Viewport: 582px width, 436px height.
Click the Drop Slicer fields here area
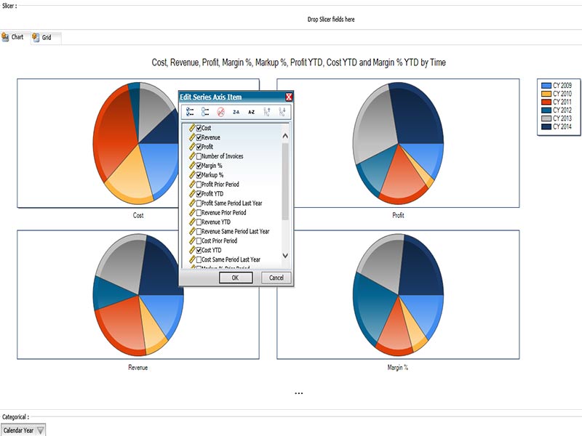point(331,20)
